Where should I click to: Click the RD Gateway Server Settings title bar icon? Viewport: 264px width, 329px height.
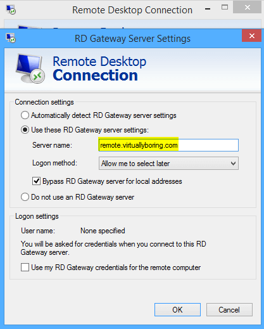pyautogui.click(x=11, y=38)
